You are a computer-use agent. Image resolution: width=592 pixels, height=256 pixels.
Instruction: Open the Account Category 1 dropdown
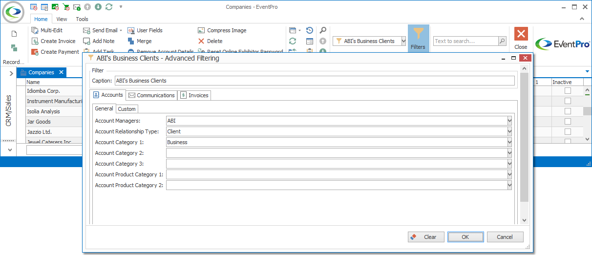point(509,142)
